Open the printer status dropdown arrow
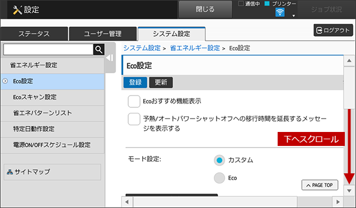 coord(293,16)
